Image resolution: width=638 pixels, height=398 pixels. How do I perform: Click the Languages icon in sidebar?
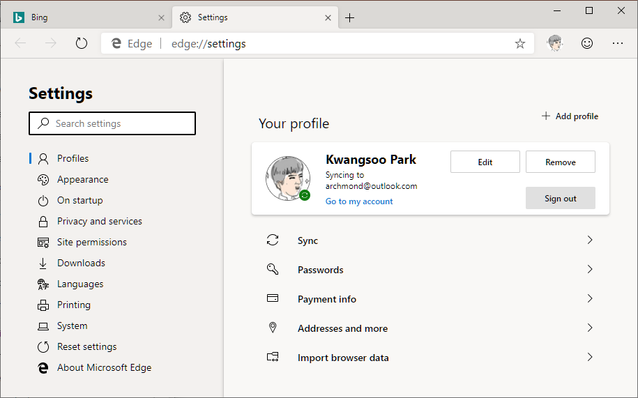point(43,284)
